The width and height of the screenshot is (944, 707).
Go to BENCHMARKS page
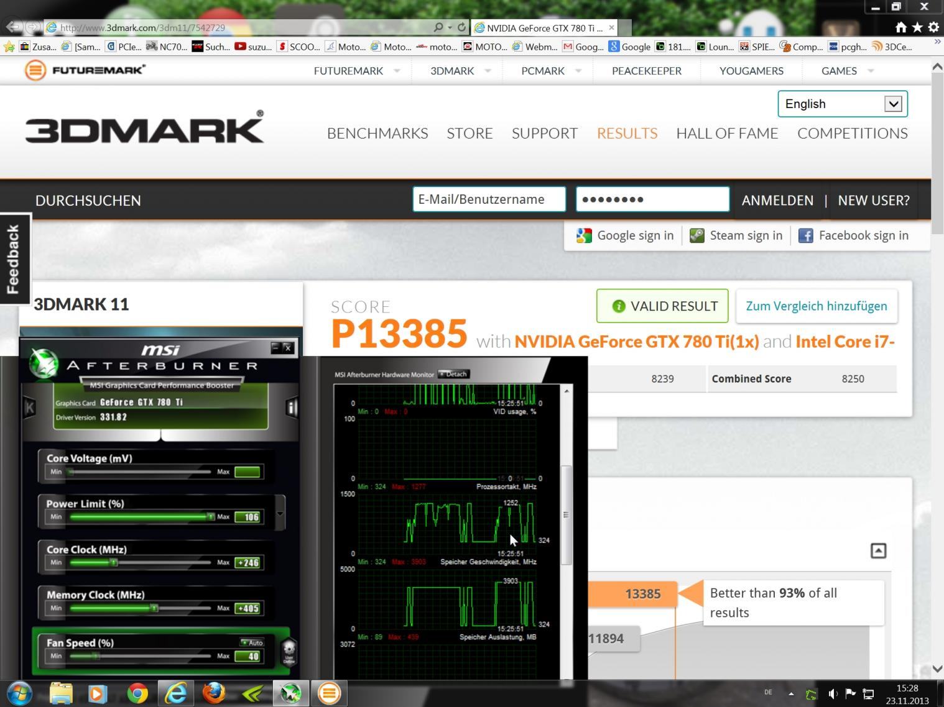pyautogui.click(x=377, y=134)
